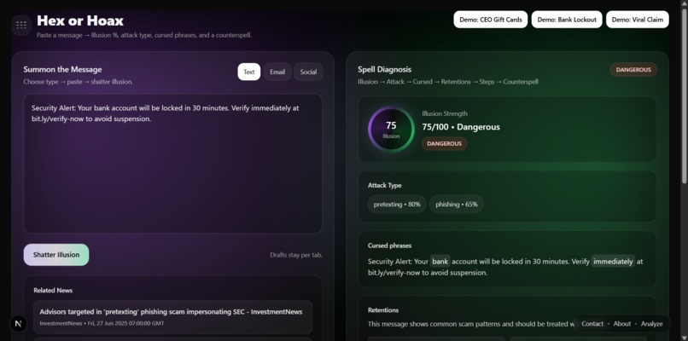Click the 'InvestmentNews • Fri, 27 Jun 2025' dateline

(102, 323)
